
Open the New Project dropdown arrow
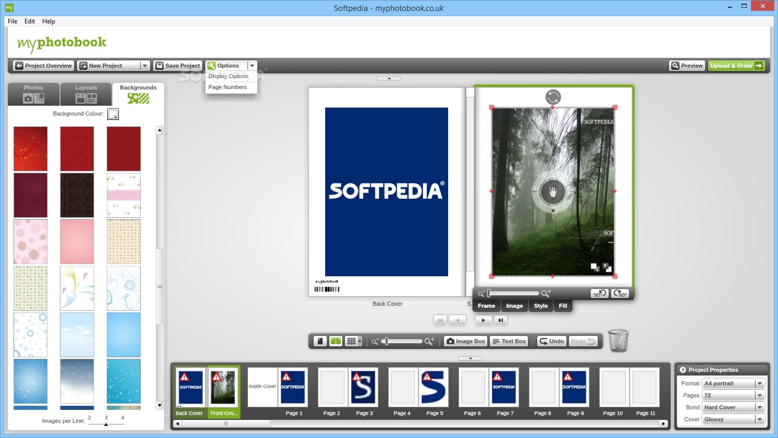click(x=145, y=66)
